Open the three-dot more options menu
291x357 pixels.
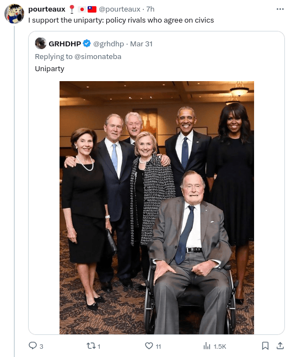click(x=280, y=9)
